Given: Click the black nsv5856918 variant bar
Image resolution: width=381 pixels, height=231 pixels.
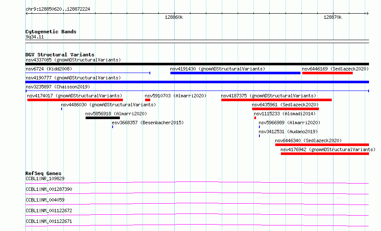Looking at the screenshot, I should [103, 118].
